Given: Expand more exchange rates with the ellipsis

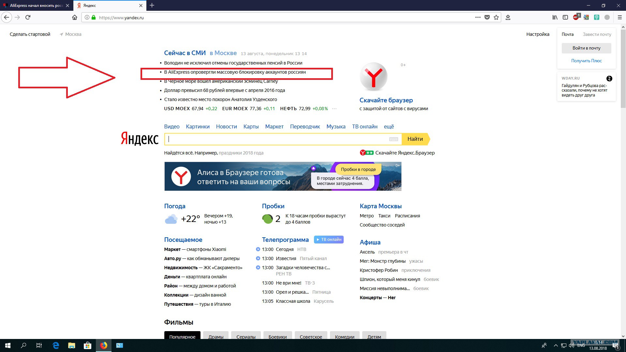Looking at the screenshot, I should click(334, 109).
